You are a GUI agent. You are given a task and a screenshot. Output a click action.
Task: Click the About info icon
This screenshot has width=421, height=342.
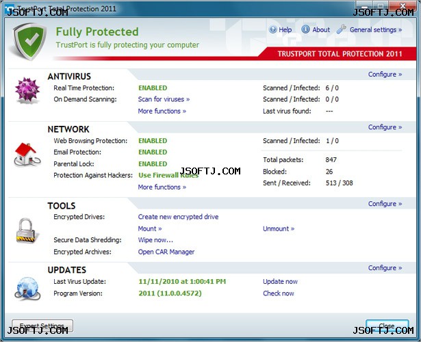coord(305,29)
